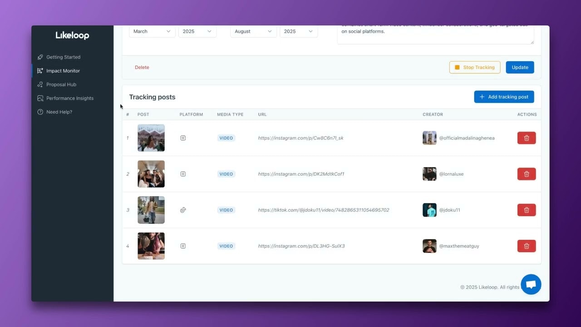This screenshot has height=327, width=581.
Task: Open post thumbnail in row 4
Action: (151, 246)
